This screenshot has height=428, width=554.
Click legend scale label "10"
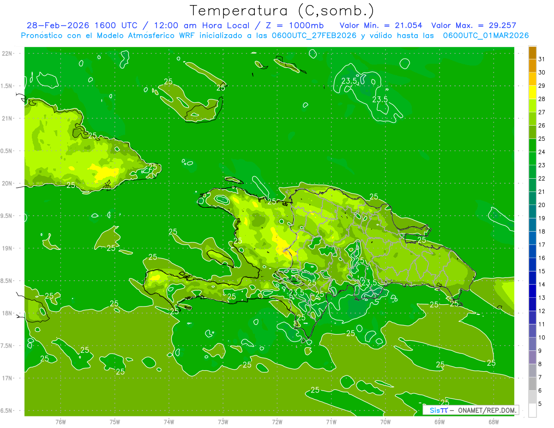[x=542, y=338]
